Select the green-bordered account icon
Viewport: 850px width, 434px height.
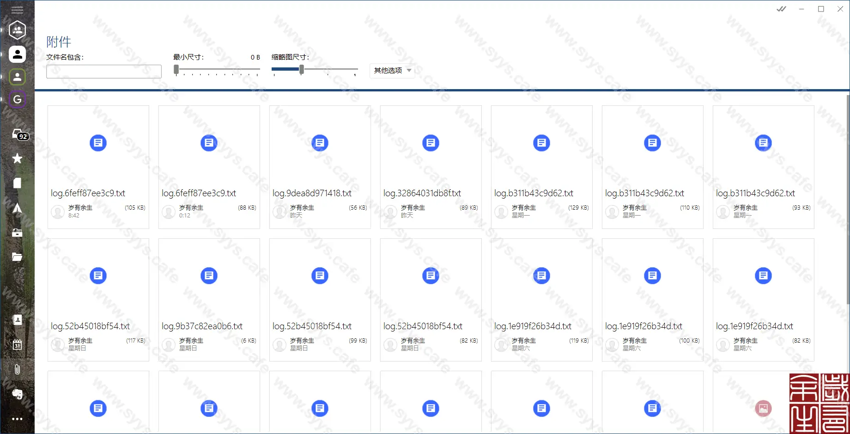pos(17,77)
